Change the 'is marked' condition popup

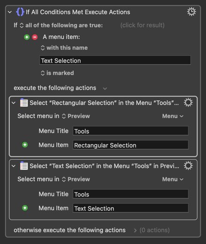(57, 73)
